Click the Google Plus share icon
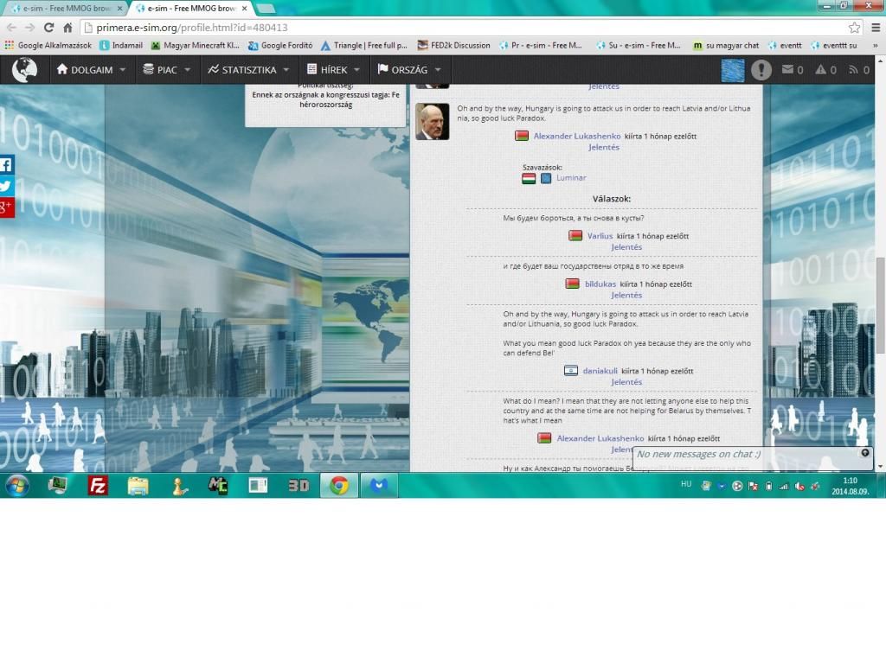Image resolution: width=886 pixels, height=657 pixels. (x=6, y=207)
